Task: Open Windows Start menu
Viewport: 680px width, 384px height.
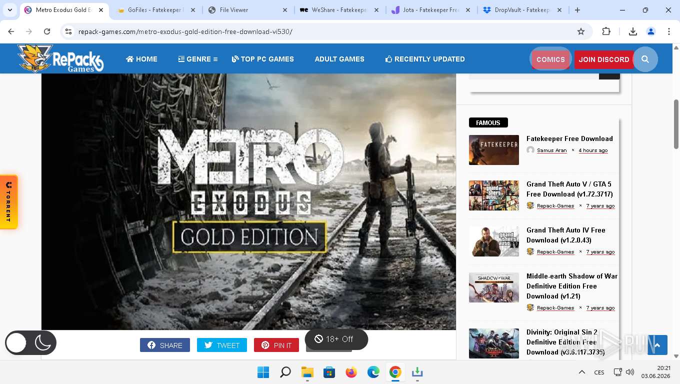Action: (263, 372)
